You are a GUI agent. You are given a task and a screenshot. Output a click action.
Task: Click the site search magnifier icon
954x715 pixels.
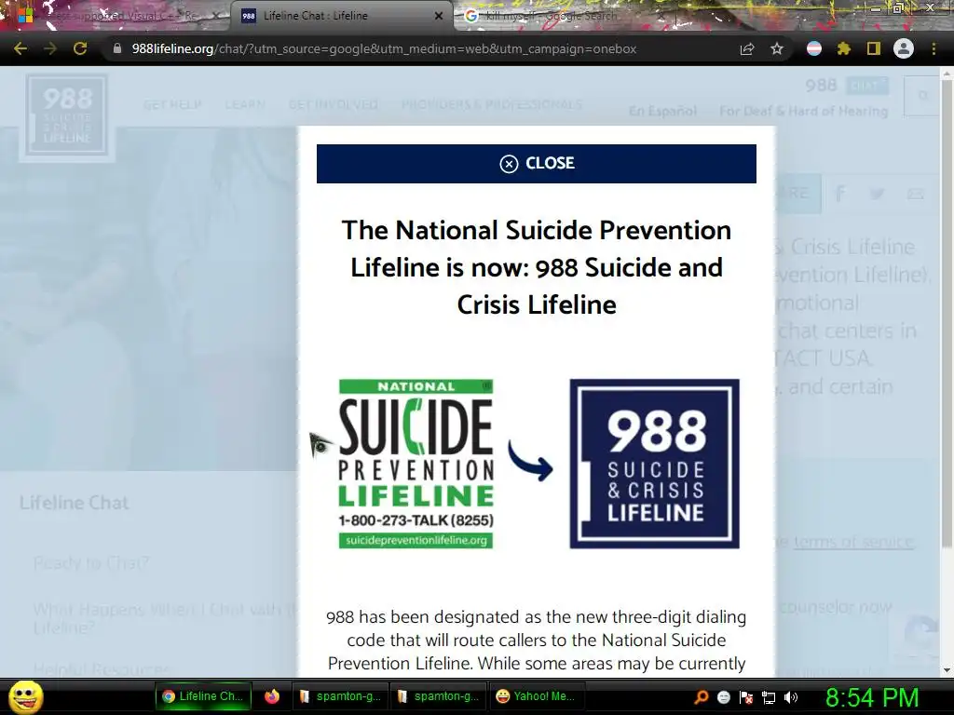tap(923, 96)
